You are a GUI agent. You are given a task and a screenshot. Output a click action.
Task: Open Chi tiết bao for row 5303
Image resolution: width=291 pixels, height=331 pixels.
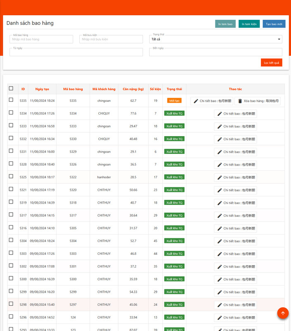tap(235, 254)
